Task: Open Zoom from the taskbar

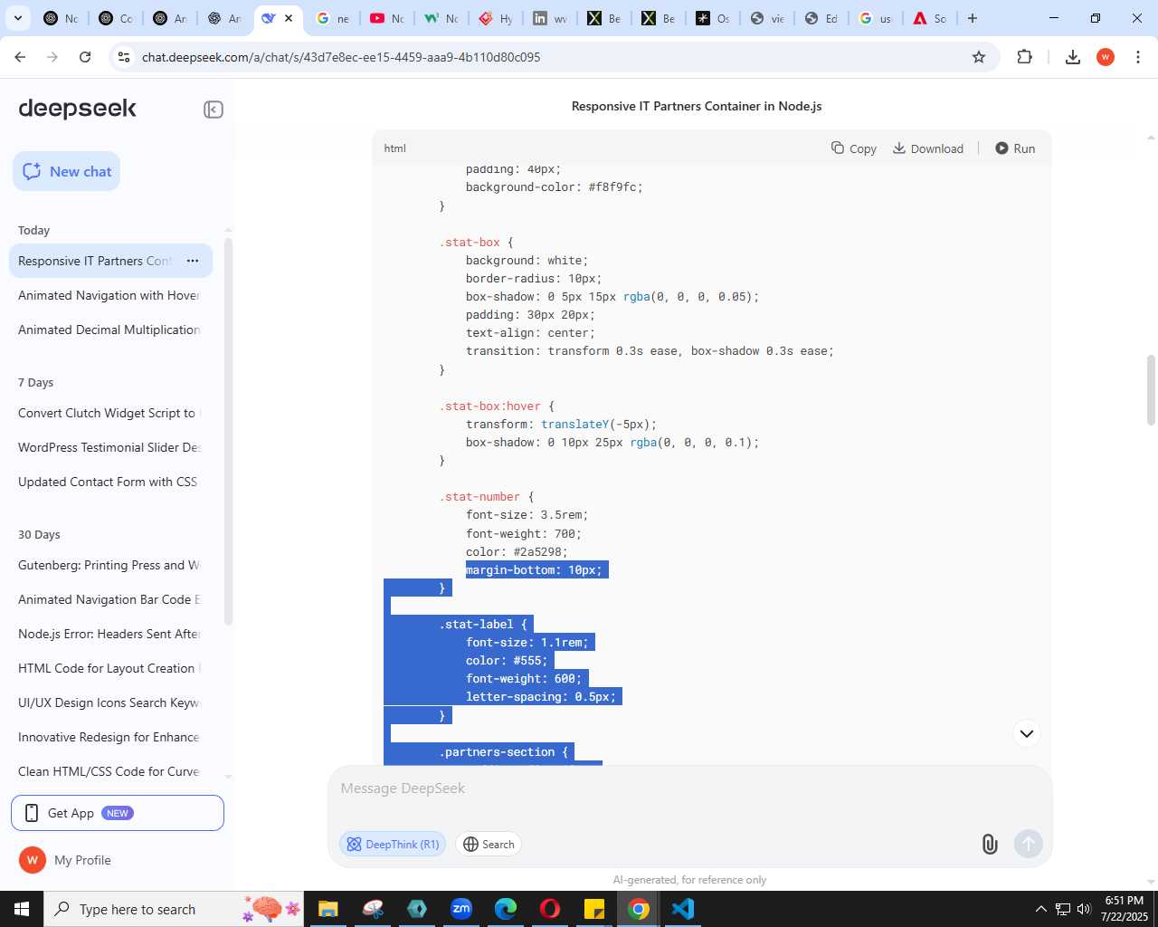Action: pyautogui.click(x=461, y=909)
